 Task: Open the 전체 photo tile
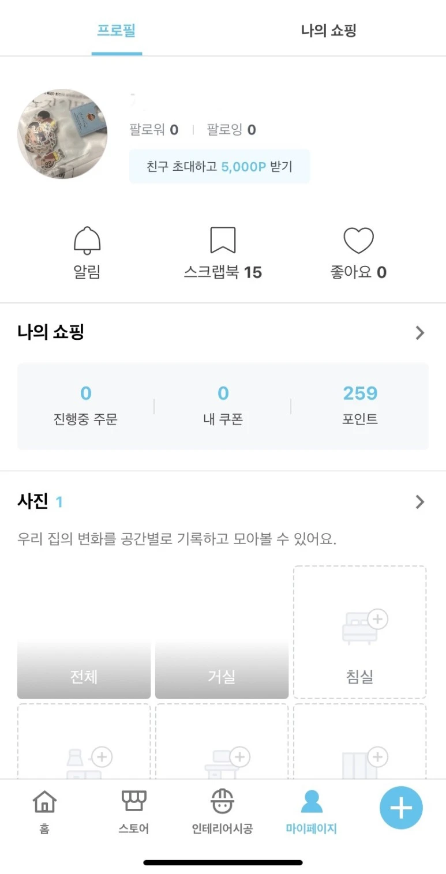(84, 632)
